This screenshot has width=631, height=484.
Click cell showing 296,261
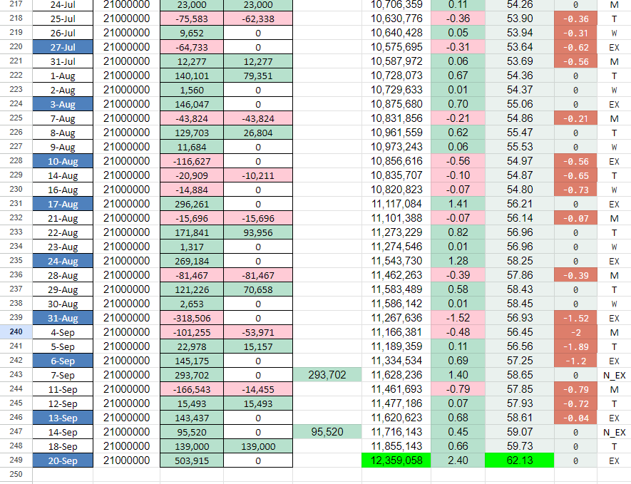[192, 204]
